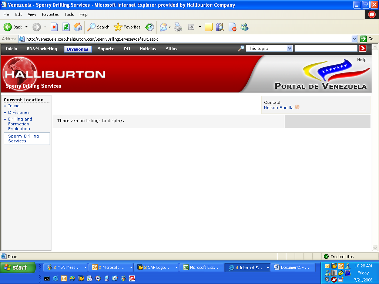
Task: Open the Back button history dropdown arrow
Action: tap(27, 27)
